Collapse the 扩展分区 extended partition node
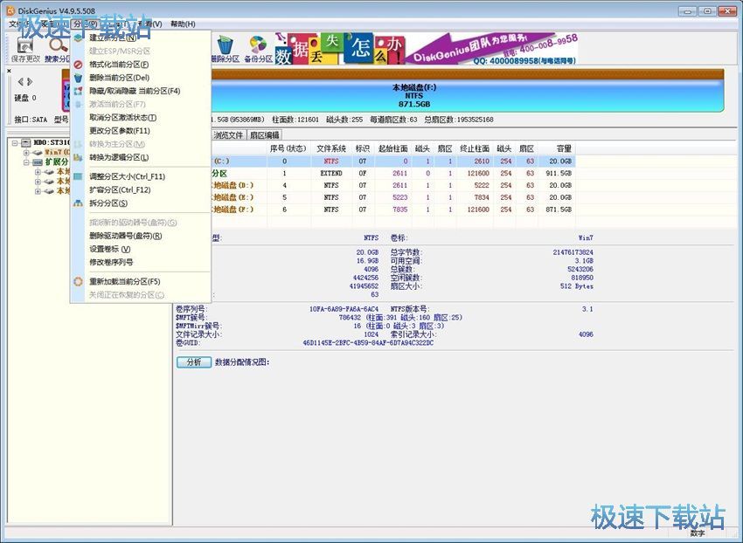The width and height of the screenshot is (743, 543). [x=26, y=162]
